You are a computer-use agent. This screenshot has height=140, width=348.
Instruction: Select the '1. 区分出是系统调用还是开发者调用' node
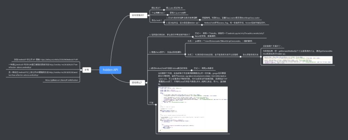(x=182, y=18)
